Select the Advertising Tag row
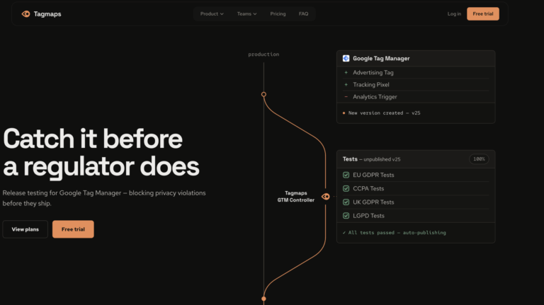 pyautogui.click(x=416, y=72)
